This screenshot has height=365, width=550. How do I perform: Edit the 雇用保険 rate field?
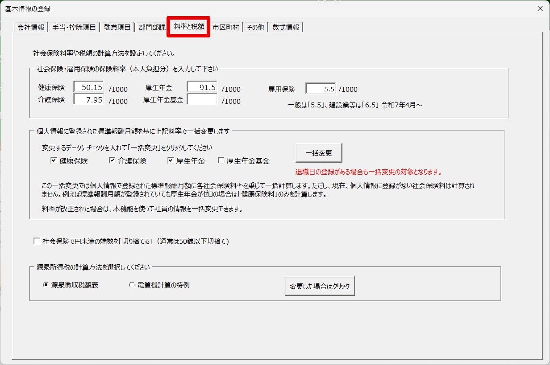(321, 89)
